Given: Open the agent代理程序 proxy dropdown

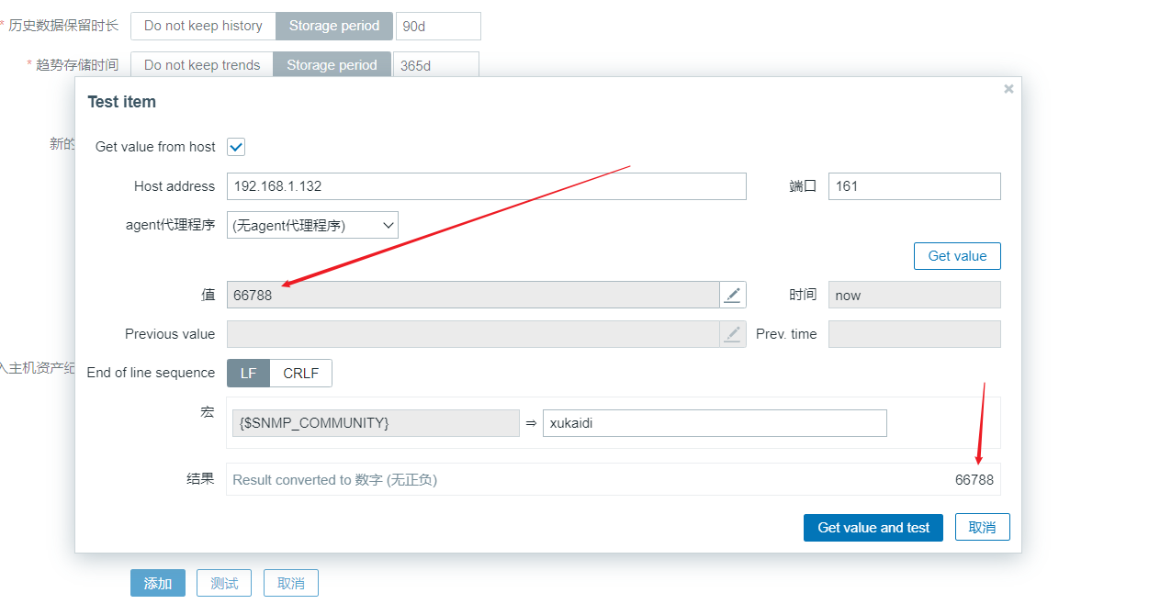Looking at the screenshot, I should [x=312, y=225].
